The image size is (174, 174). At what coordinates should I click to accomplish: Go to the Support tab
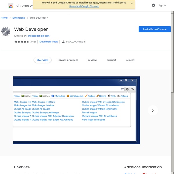tap(111, 60)
